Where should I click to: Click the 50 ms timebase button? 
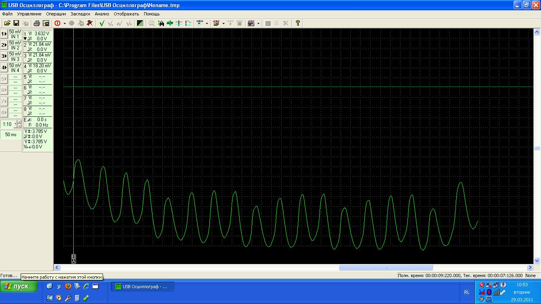point(11,135)
